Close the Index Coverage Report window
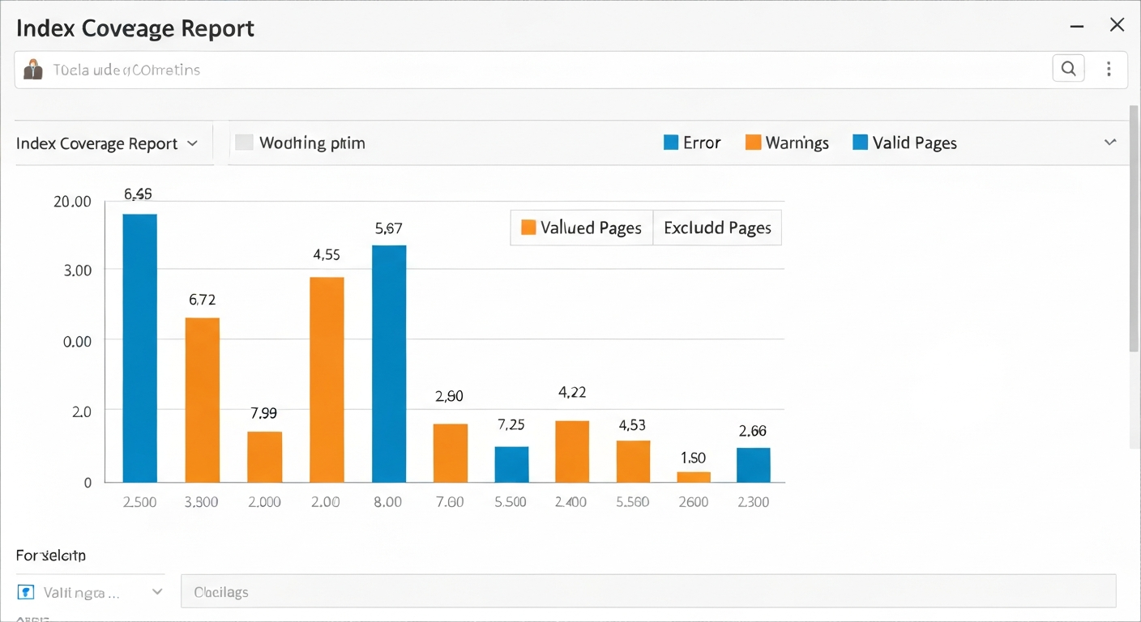The width and height of the screenshot is (1141, 622). (1117, 26)
